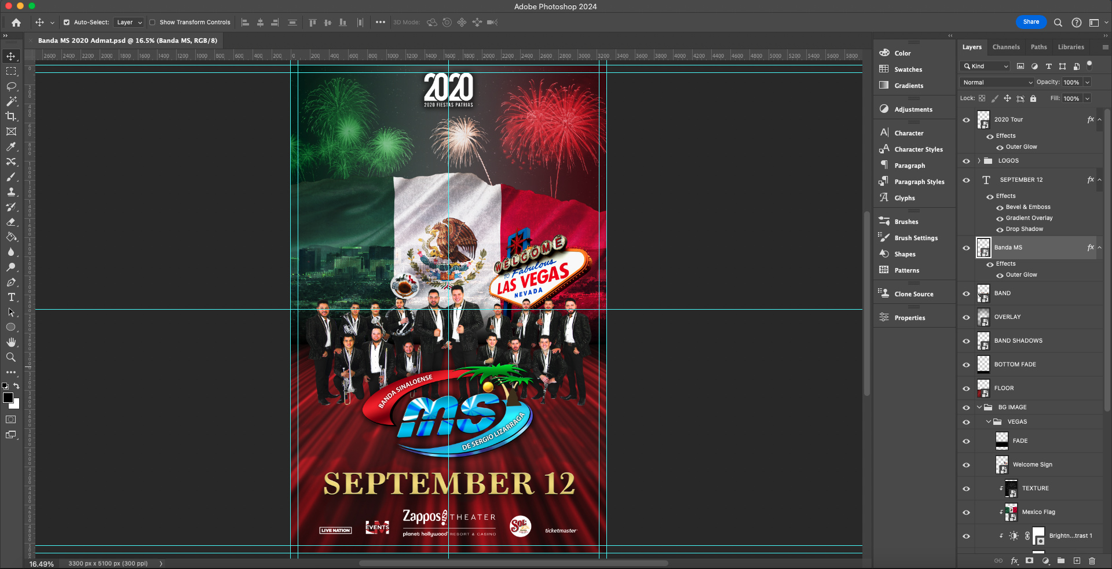The width and height of the screenshot is (1112, 569).
Task: Open the Auto-Select Layer dropdown
Action: [x=129, y=23]
